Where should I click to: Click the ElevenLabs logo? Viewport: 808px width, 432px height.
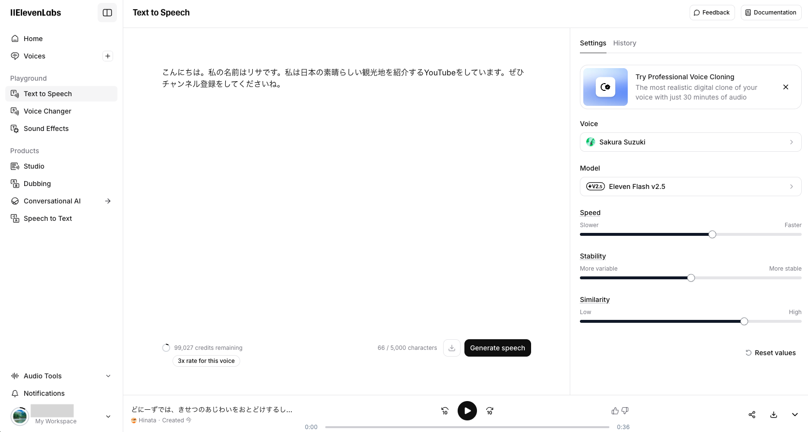point(36,13)
